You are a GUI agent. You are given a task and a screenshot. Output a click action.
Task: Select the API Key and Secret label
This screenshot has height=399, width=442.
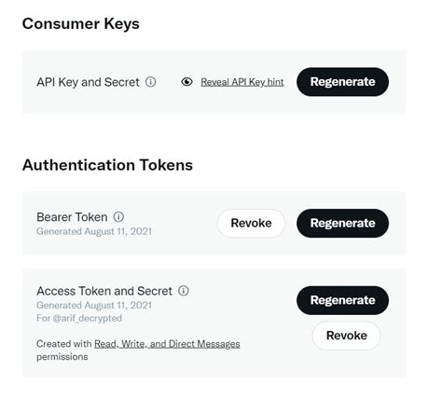(88, 82)
